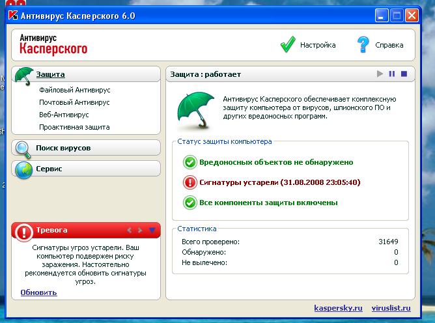Screen dimensions: 435x323
Task: Click the red exclamation Тревога icon
Action: click(24, 232)
